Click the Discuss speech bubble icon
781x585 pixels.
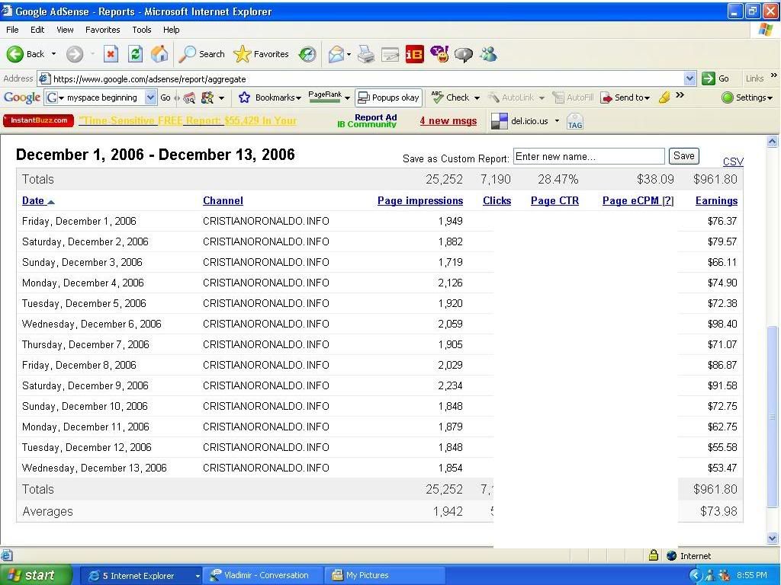point(464,54)
